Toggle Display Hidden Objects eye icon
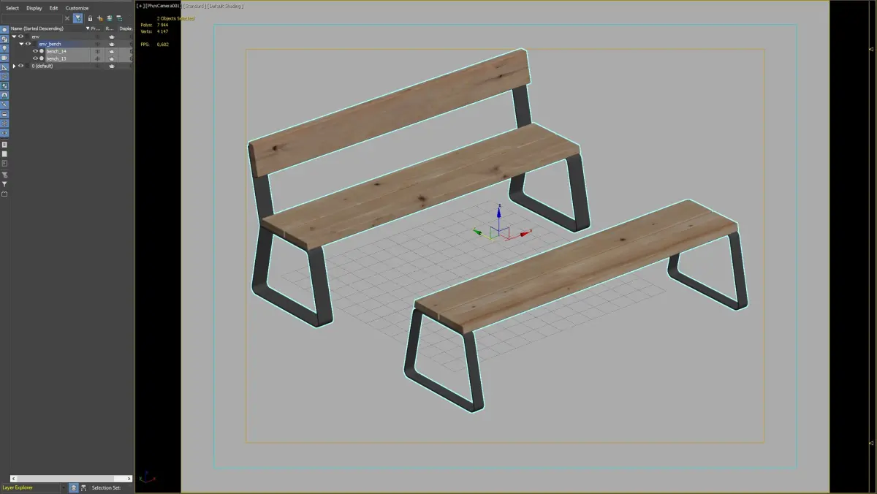 click(4, 133)
